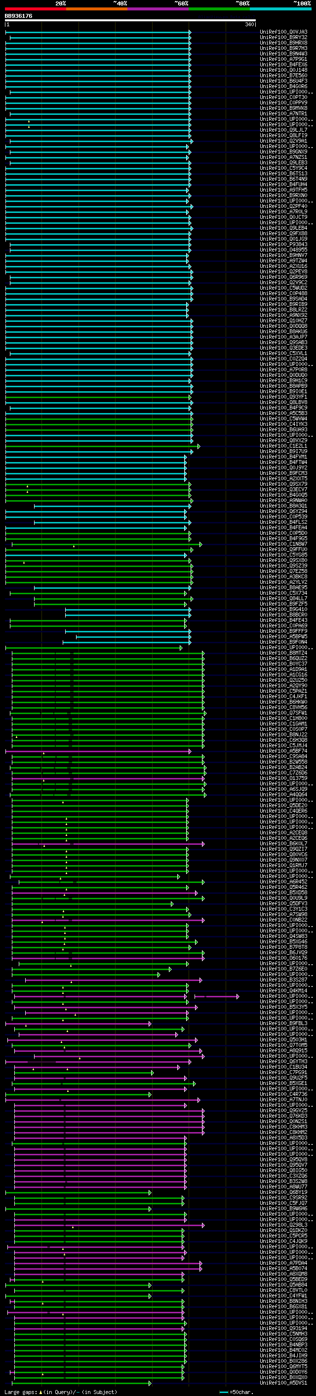Click the =50char scale legend
This screenshot has height=1396, width=316.
(x=236, y=1392)
